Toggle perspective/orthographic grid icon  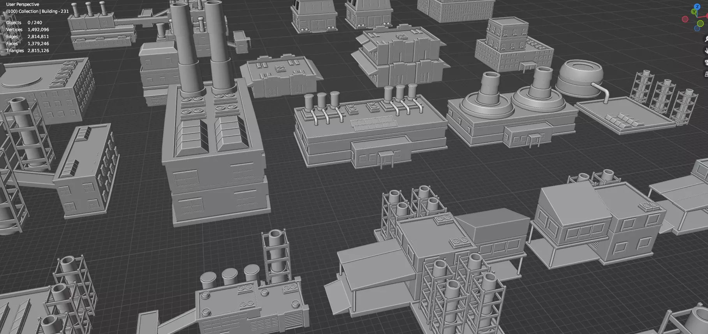click(x=706, y=73)
